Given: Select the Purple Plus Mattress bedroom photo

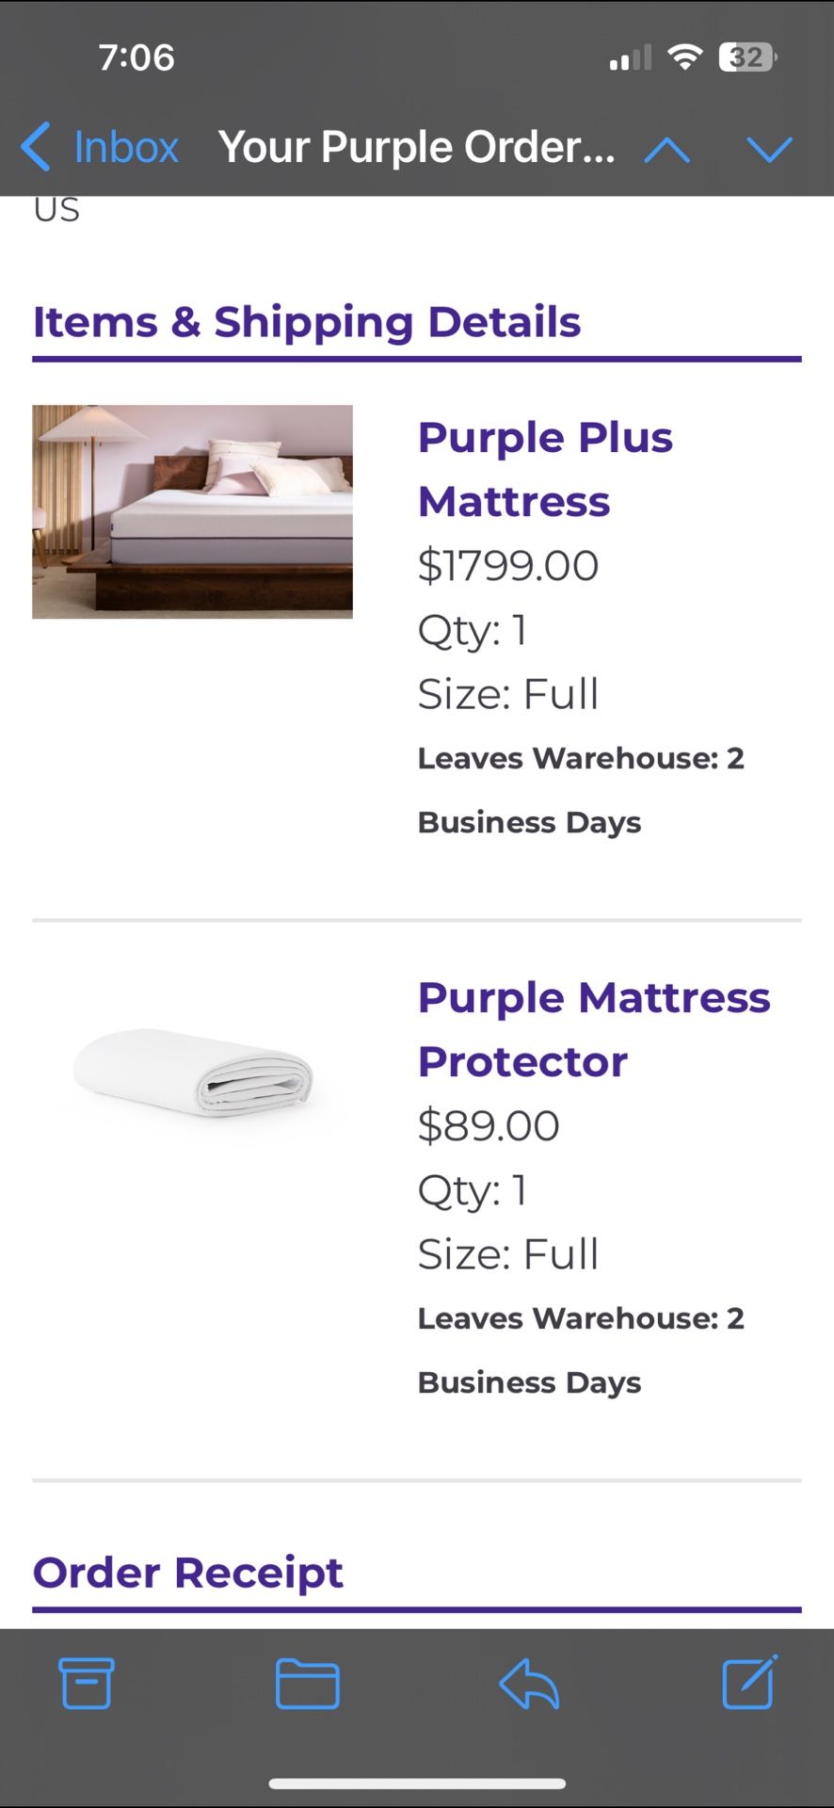Looking at the screenshot, I should [x=192, y=511].
